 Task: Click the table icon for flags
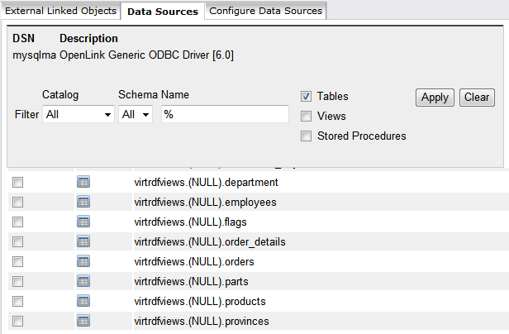click(x=83, y=222)
